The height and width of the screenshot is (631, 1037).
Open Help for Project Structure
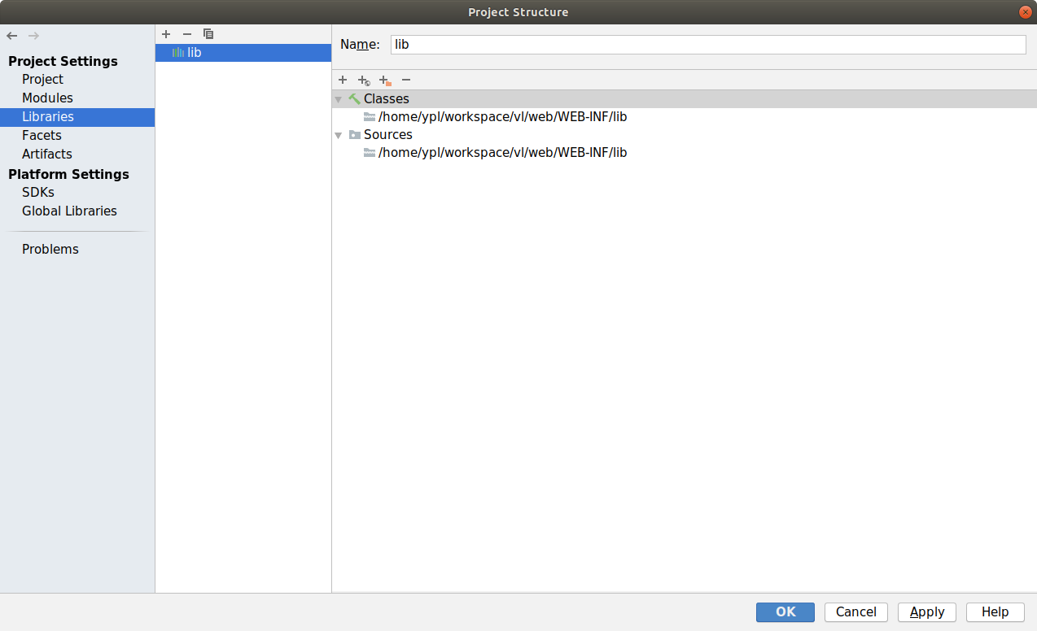995,612
